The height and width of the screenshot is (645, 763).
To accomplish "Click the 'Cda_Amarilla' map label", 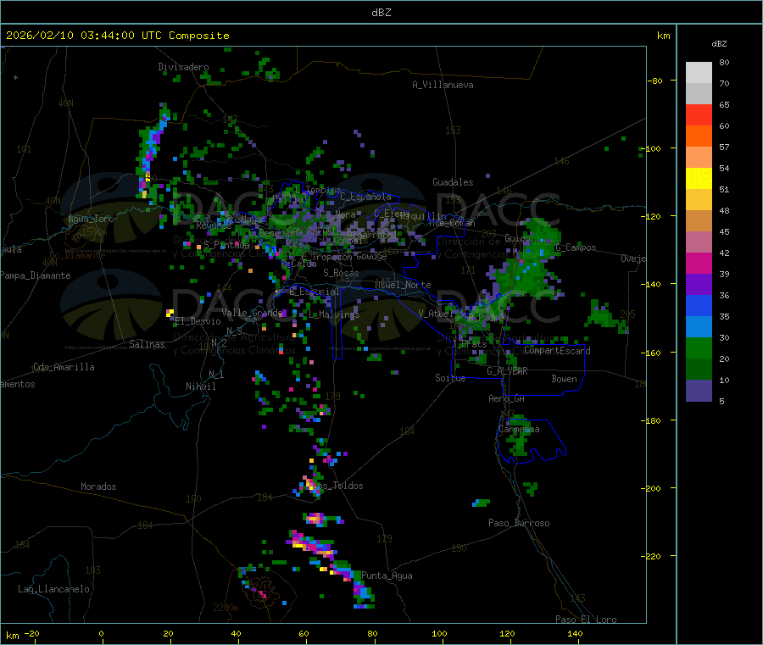I will click(x=64, y=367).
